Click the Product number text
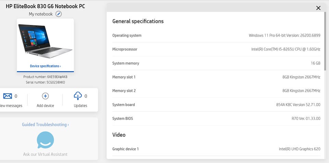The image size is (329, 163). (x=45, y=77)
